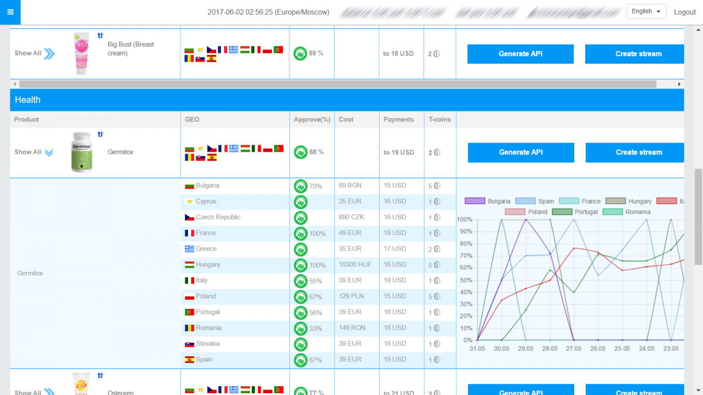
Task: Expand Show All for Big Bust cream
Action: [x=35, y=53]
